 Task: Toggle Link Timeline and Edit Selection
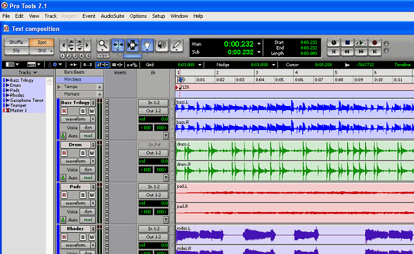102,65
